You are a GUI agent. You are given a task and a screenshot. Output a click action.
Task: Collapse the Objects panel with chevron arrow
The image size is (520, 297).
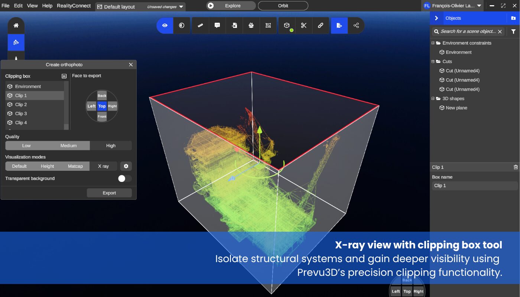pyautogui.click(x=436, y=18)
